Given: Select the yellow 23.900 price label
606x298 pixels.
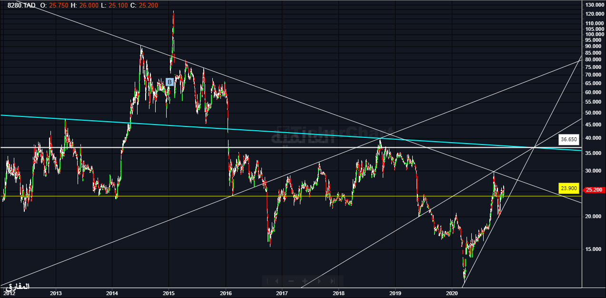Looking at the screenshot, I should click(569, 188).
